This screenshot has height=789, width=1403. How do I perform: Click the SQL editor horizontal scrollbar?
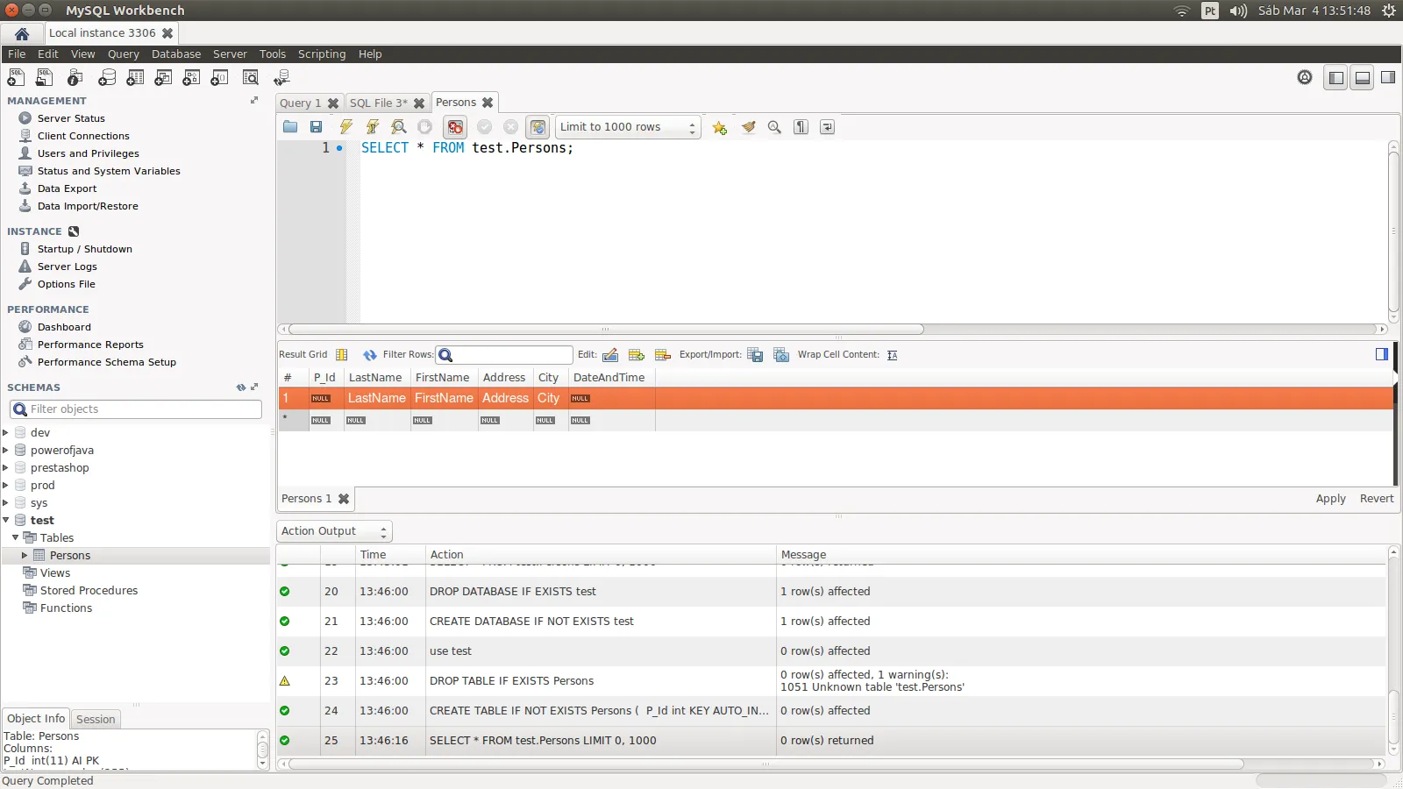pos(605,330)
